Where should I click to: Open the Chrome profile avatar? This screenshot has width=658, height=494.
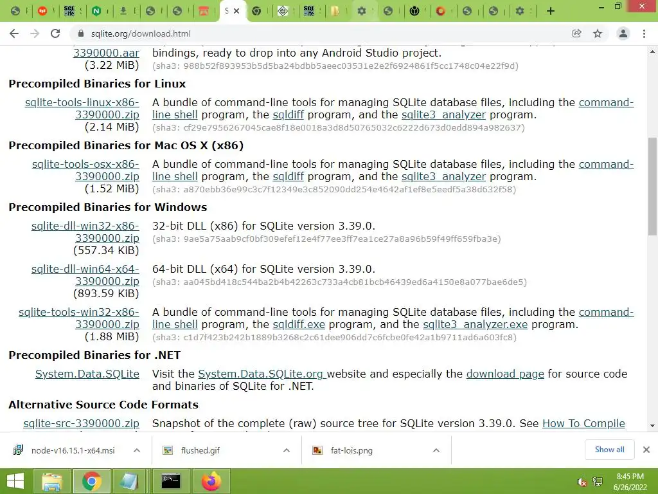point(623,33)
